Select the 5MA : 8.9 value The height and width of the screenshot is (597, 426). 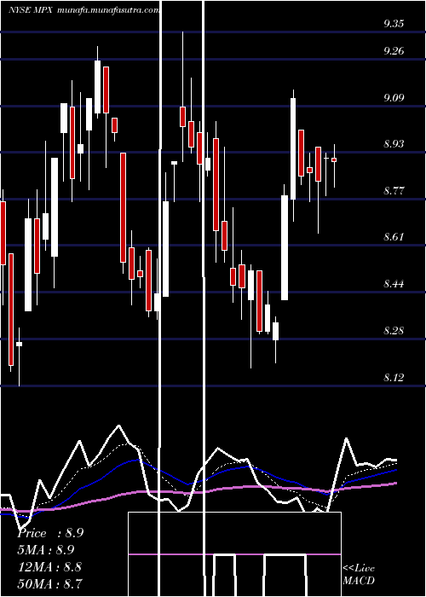pyautogui.click(x=46, y=550)
